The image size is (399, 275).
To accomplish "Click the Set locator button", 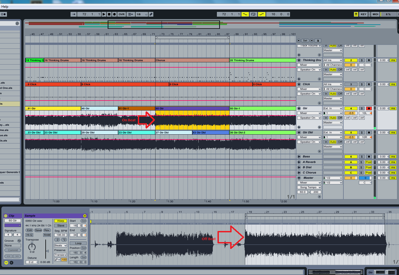I will click(305, 40).
